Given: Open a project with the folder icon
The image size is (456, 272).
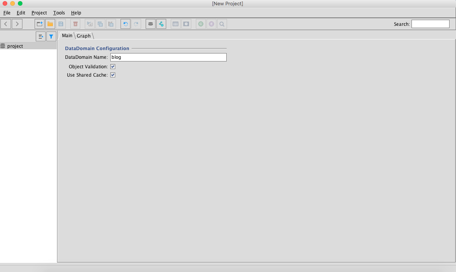Looking at the screenshot, I should pos(50,24).
